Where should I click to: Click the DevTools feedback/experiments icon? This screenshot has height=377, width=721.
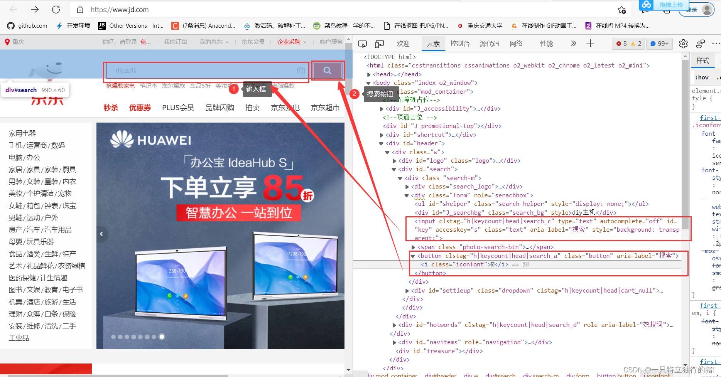pyautogui.click(x=701, y=44)
